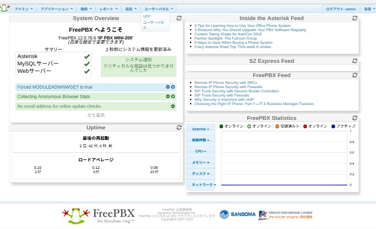The image size is (376, 229).
Task: Click the MySQL server status checkmark
Action: pos(87,64)
